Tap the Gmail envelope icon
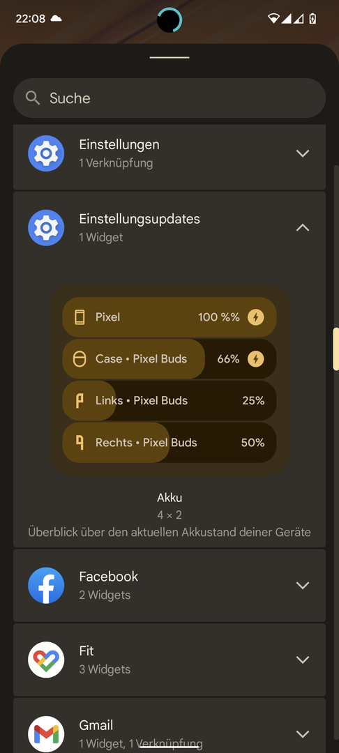Image resolution: width=339 pixels, height=753 pixels. click(x=46, y=733)
